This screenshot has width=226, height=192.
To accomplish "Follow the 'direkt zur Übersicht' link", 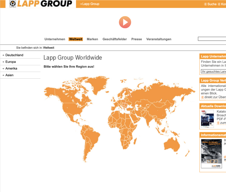I will pyautogui.click(x=215, y=97).
